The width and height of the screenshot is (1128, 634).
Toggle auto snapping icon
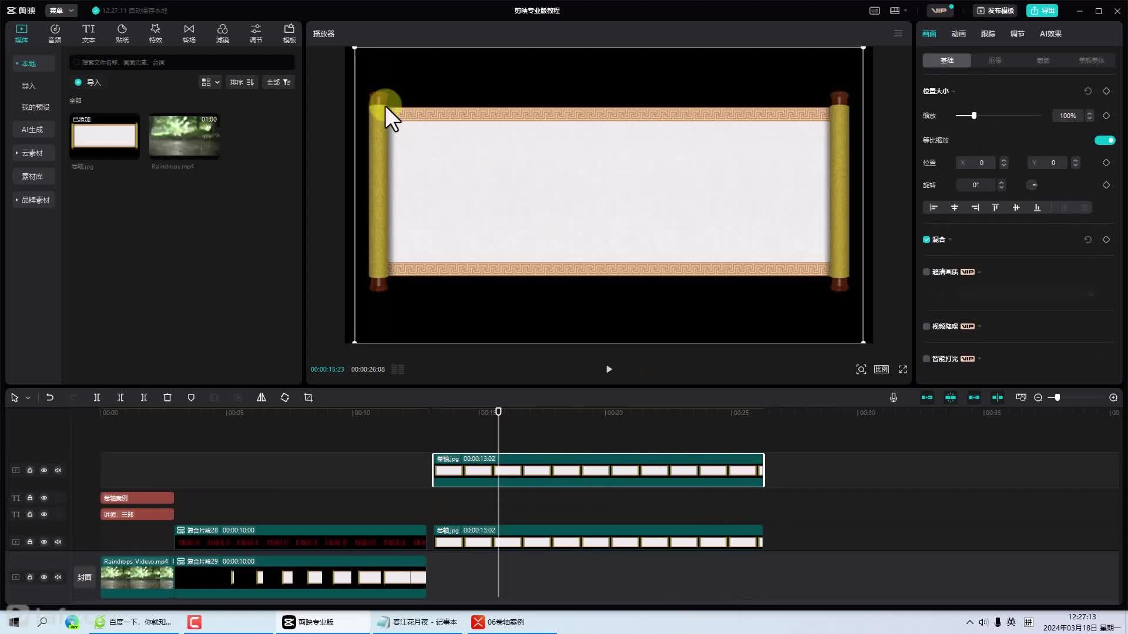click(951, 397)
